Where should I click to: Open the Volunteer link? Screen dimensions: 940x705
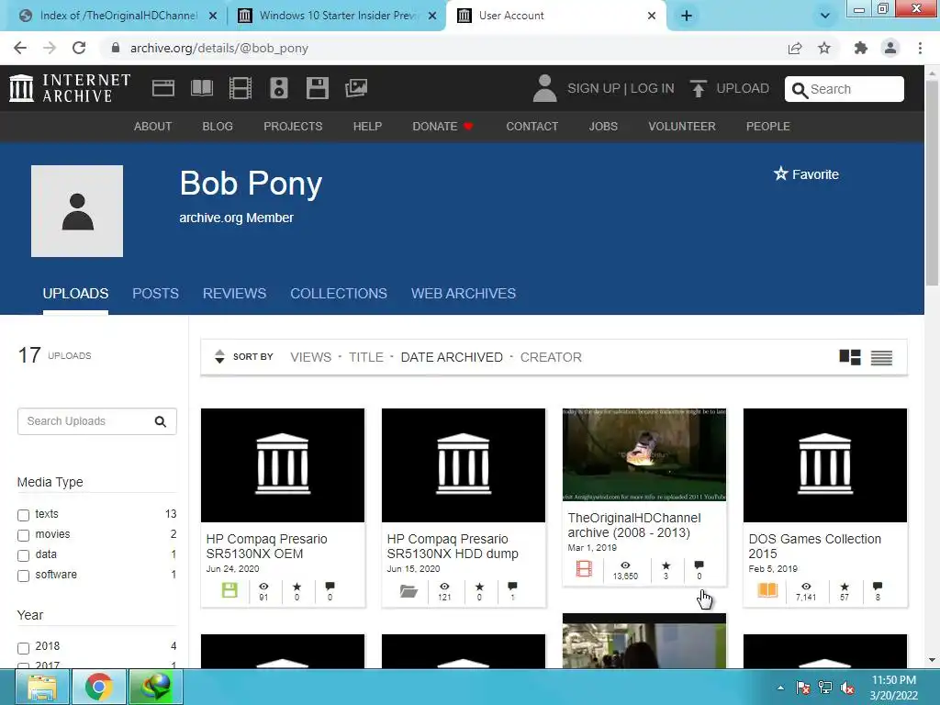pos(682,127)
